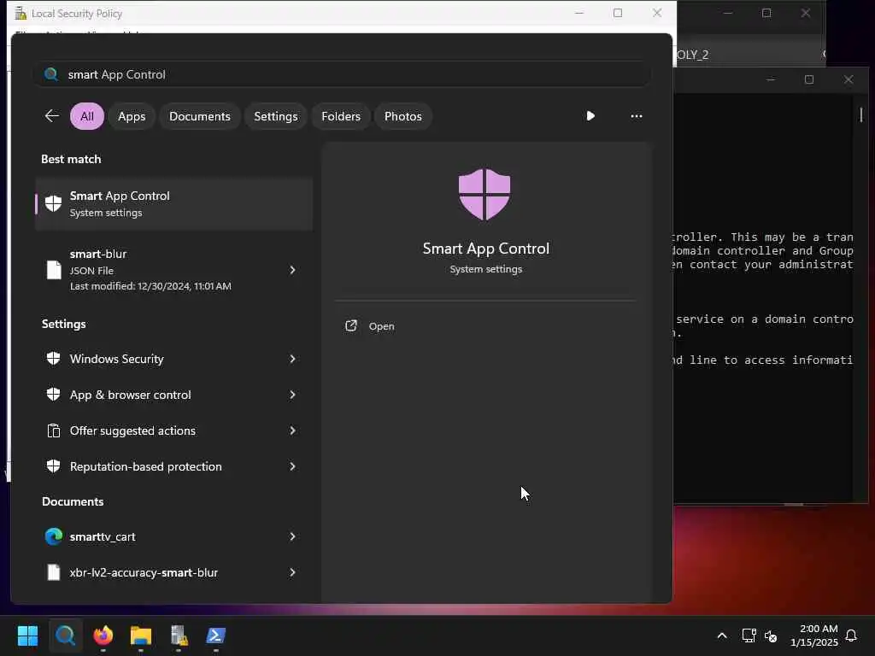The image size is (875, 656).
Task: Switch to the Folders filter tab
Action: pos(341,116)
